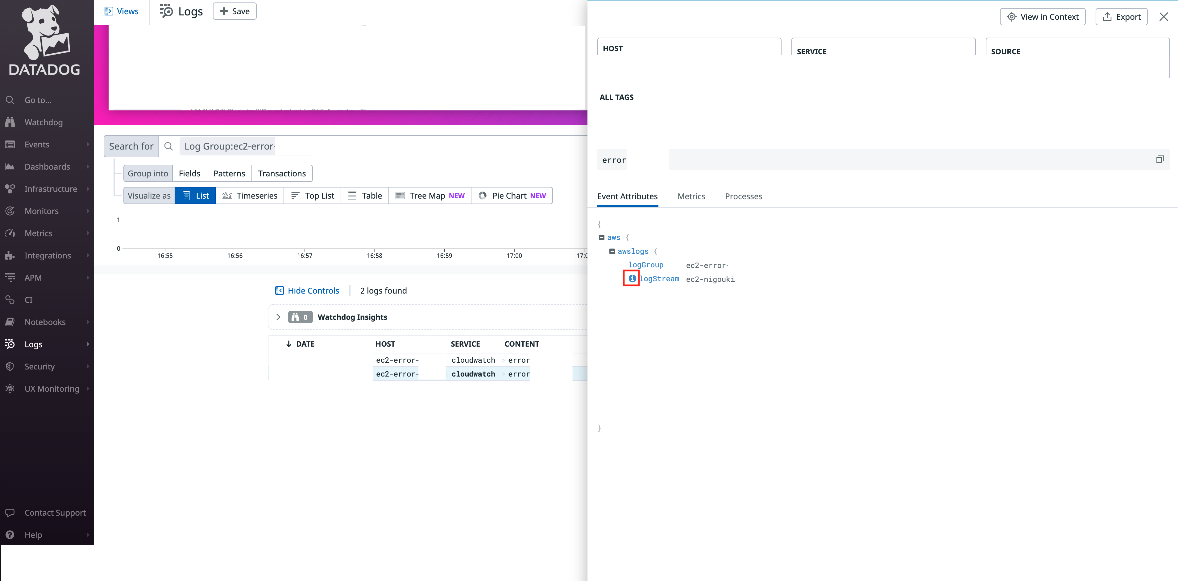
Task: Switch to the SERVICE tab in details panel
Action: pyautogui.click(x=811, y=51)
